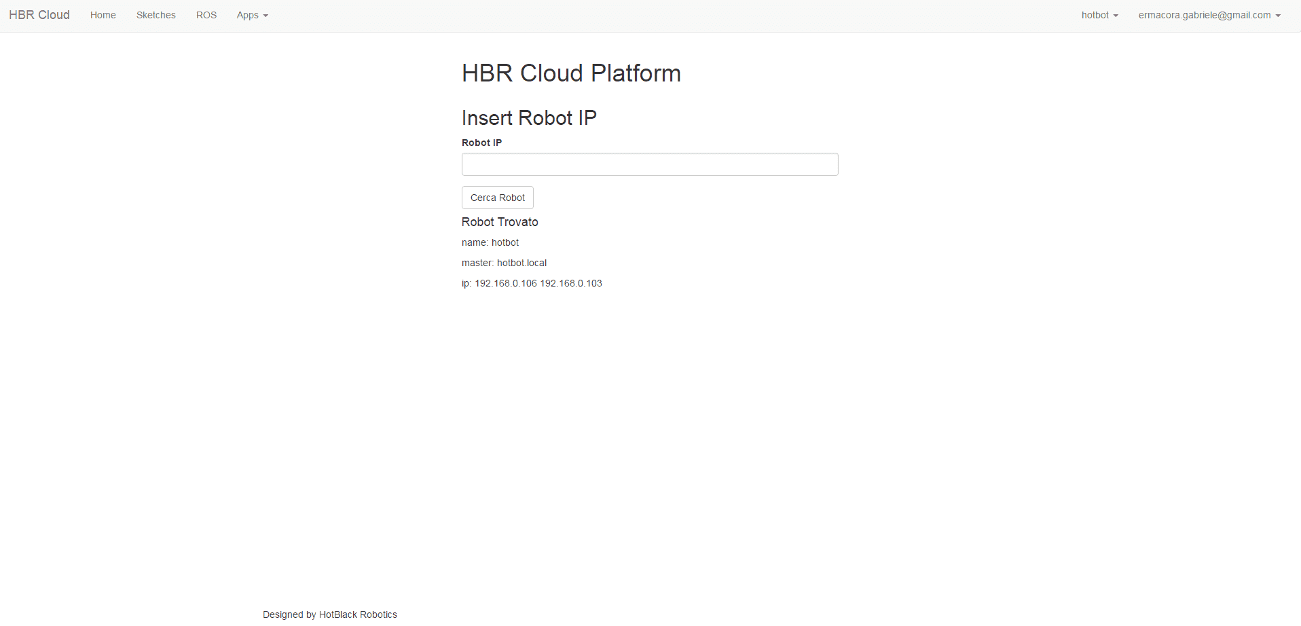Click the 'name: hotbot' result line

tap(490, 242)
